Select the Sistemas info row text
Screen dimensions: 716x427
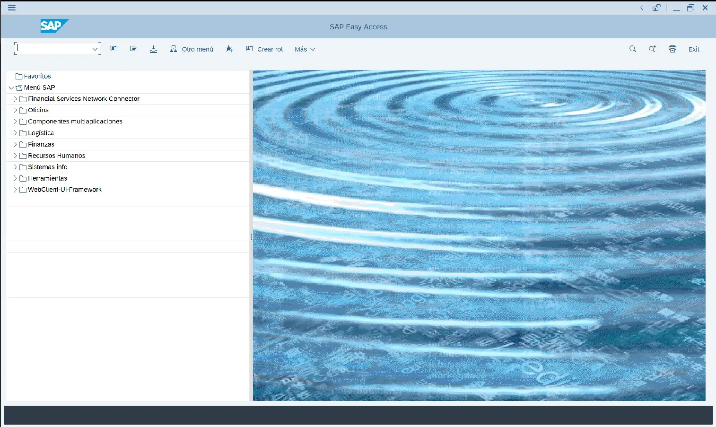click(x=48, y=167)
